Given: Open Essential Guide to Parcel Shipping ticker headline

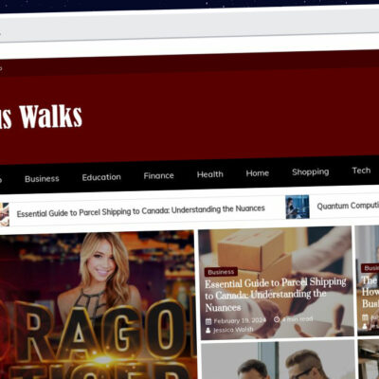Looking at the screenshot, I should [x=141, y=211].
